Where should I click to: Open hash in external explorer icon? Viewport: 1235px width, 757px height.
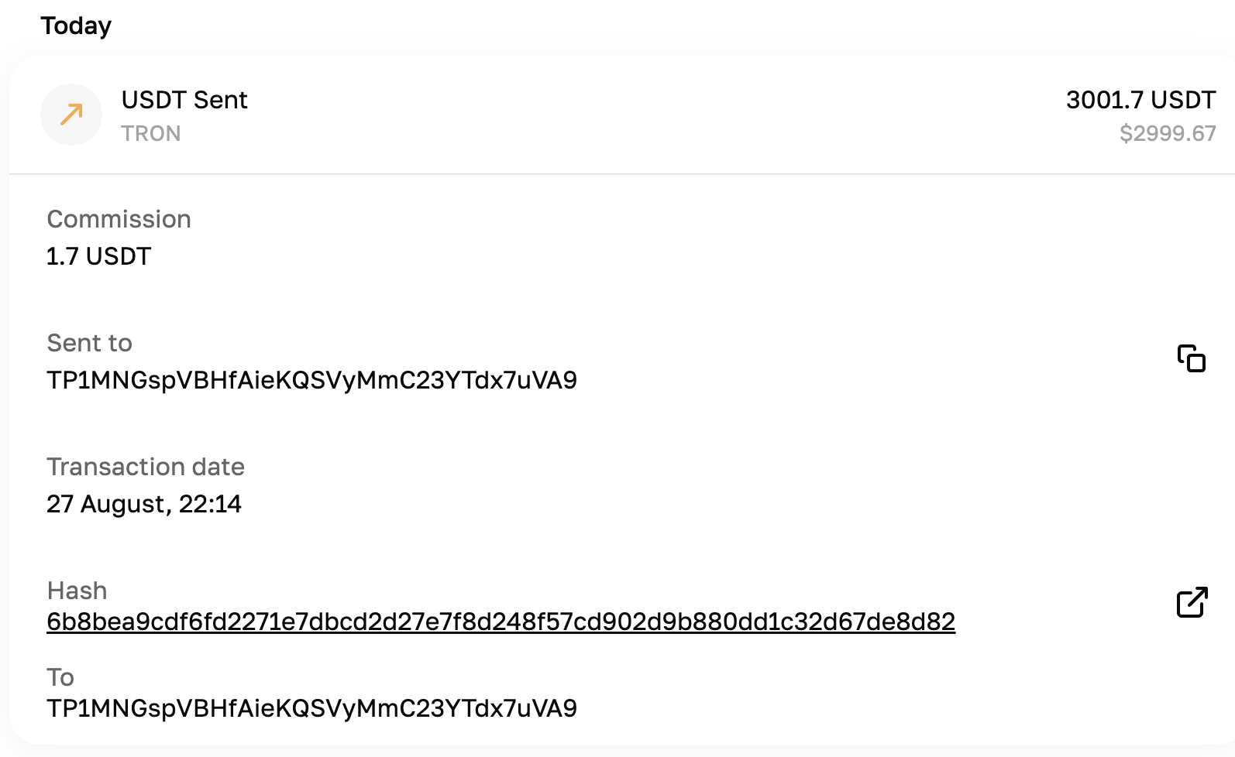(x=1192, y=602)
